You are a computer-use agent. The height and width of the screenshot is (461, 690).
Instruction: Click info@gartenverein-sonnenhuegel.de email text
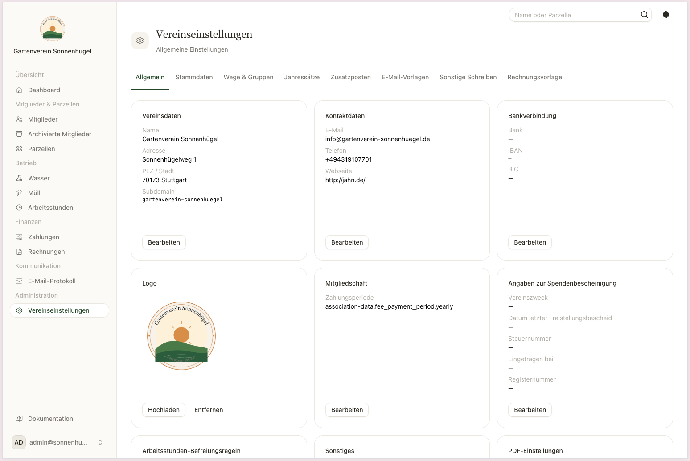tap(378, 139)
